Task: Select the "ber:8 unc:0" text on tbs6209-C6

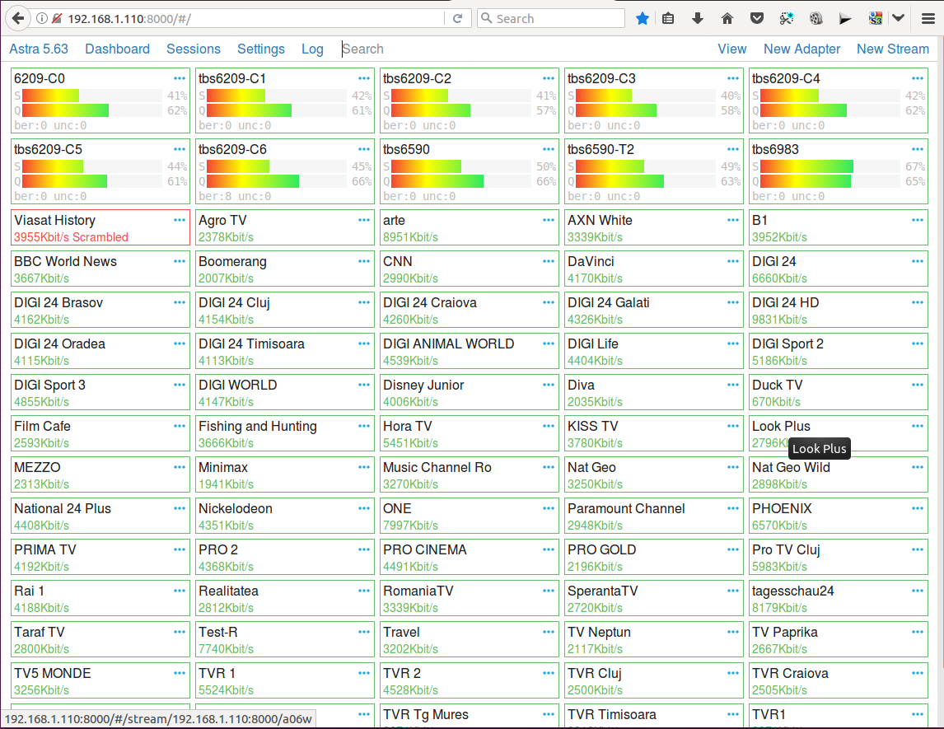Action: [235, 196]
